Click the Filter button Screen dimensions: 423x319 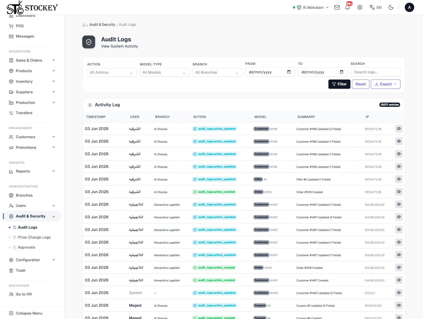pos(339,84)
